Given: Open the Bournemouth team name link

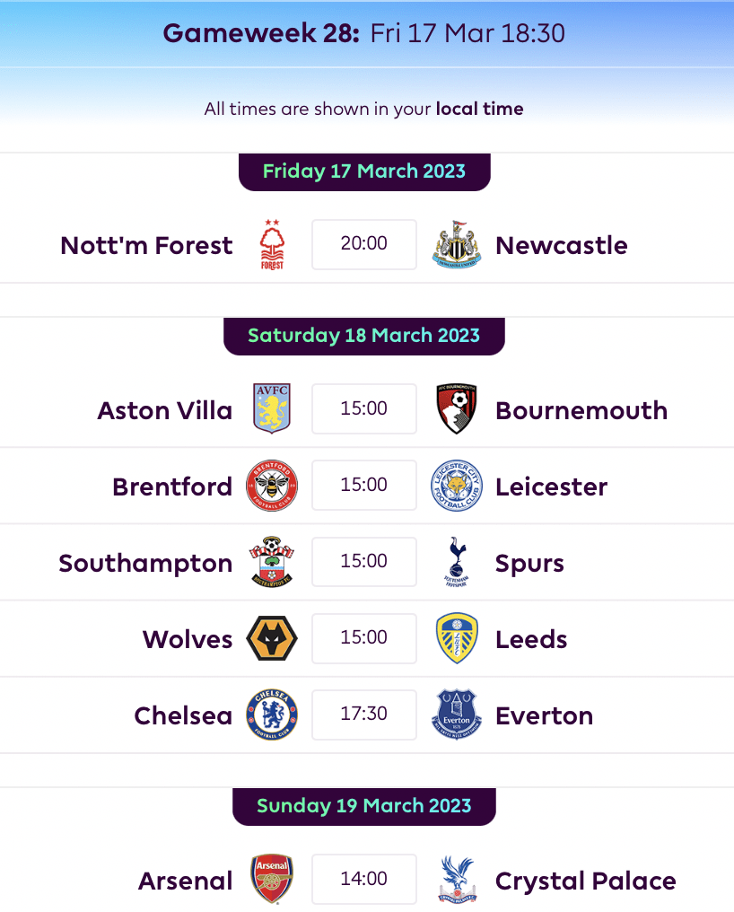Looking at the screenshot, I should click(x=581, y=410).
